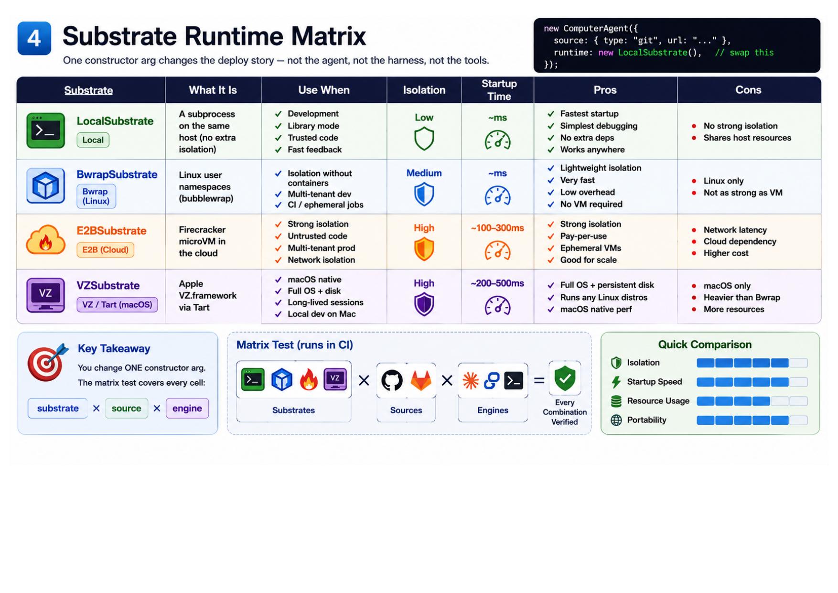Click the Portability rating bar
Image resolution: width=838 pixels, height=593 pixels.
pos(752,420)
